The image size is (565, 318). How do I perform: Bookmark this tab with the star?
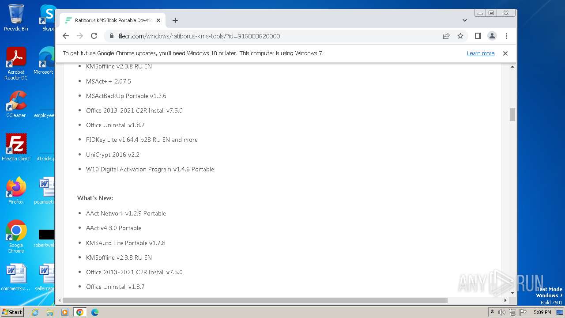pyautogui.click(x=460, y=36)
